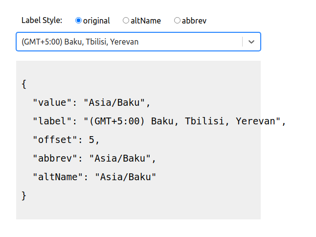Click the "Asia/Baku" string on the value line
The width and height of the screenshot is (316, 237).
[114, 103]
